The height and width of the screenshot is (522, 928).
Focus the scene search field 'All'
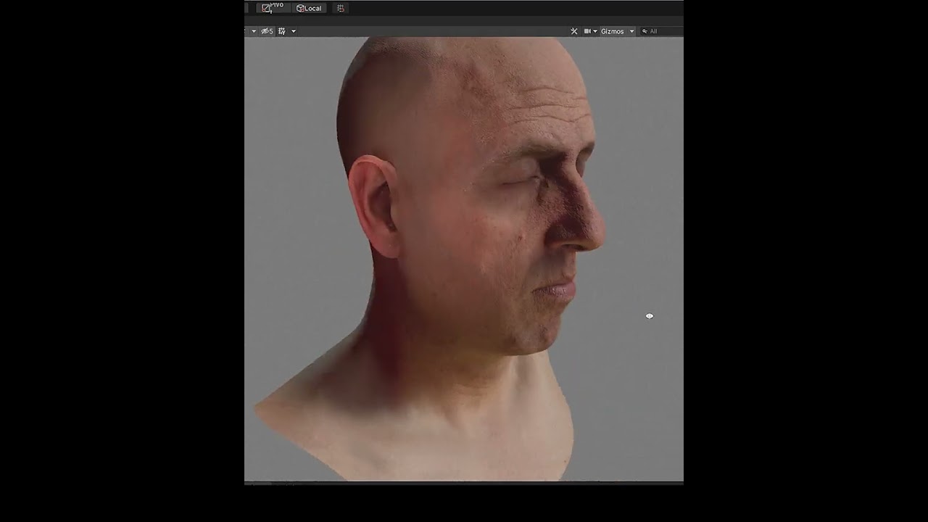point(661,31)
